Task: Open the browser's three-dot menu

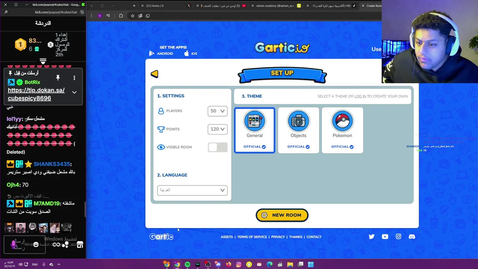Action: tap(91, 16)
